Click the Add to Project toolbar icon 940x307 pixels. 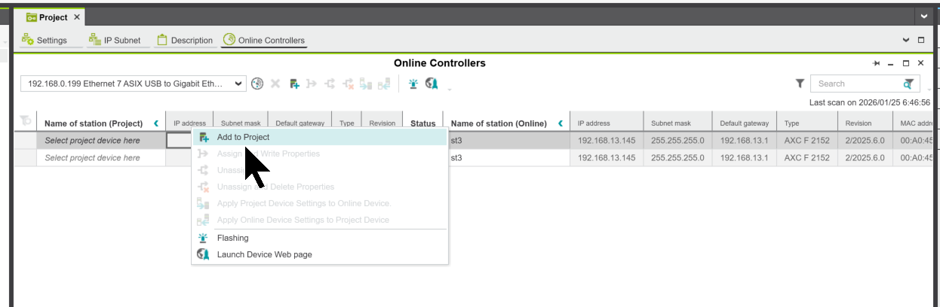tap(294, 84)
